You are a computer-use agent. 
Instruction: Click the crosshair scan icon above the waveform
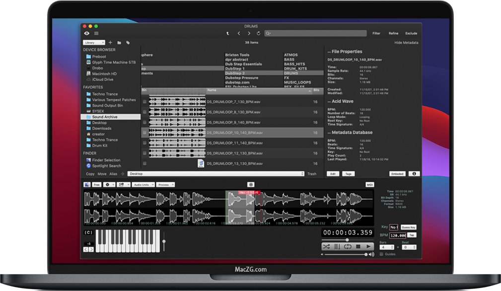tap(250, 184)
